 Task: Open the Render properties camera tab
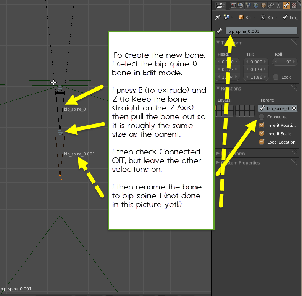click(233, 5)
